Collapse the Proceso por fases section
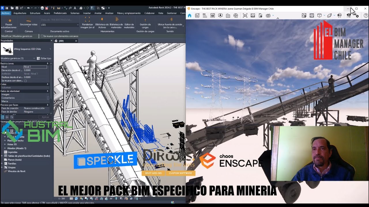Screen dimensions: 369x207 click(48, 105)
